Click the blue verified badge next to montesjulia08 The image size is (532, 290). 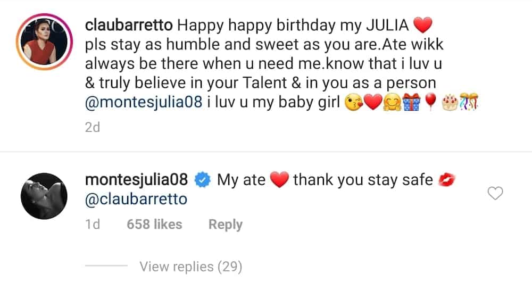coord(203,180)
